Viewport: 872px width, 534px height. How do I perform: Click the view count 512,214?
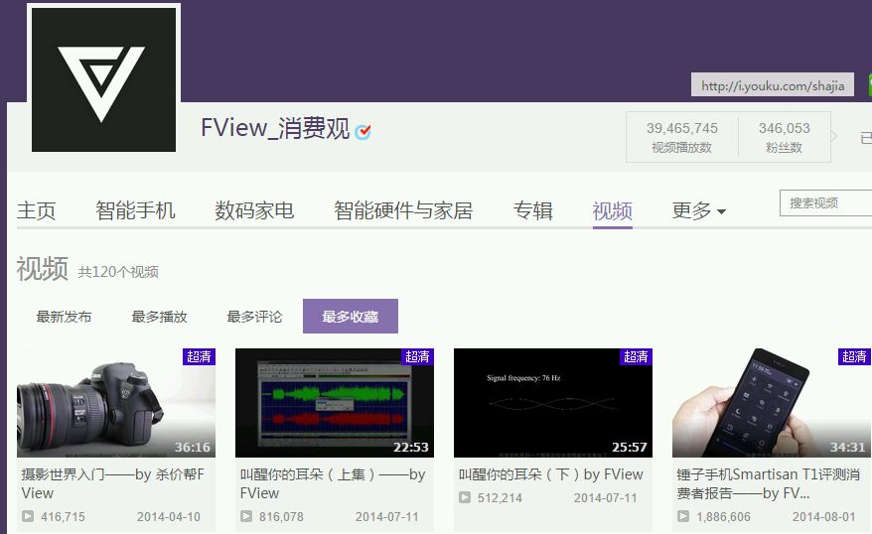500,498
